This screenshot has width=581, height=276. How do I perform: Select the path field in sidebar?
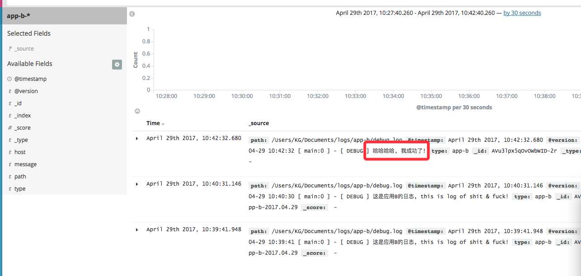pos(20,177)
